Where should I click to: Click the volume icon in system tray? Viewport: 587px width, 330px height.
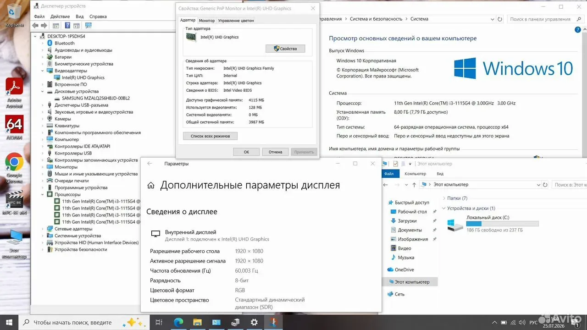click(521, 323)
